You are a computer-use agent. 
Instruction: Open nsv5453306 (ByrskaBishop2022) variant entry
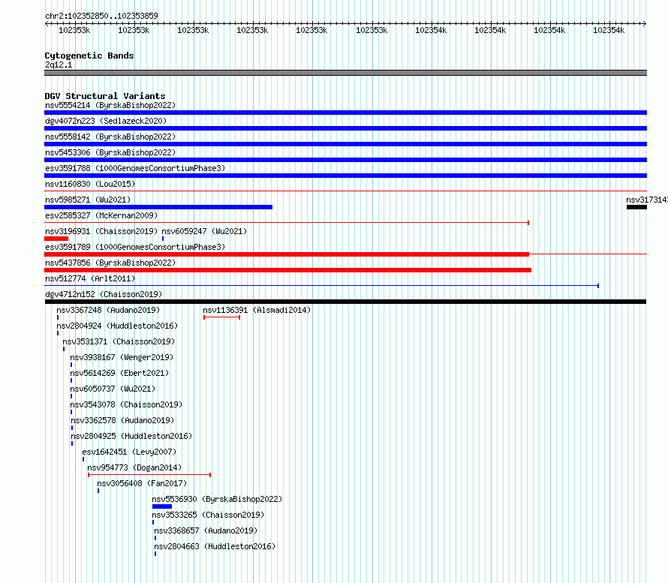click(110, 152)
